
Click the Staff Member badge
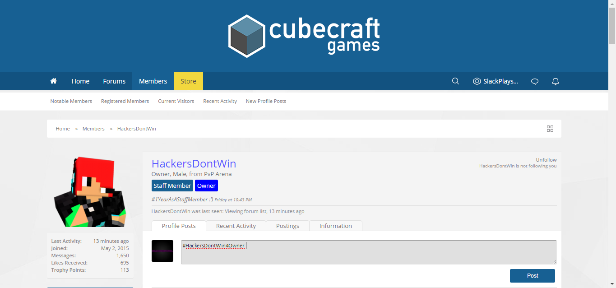172,186
